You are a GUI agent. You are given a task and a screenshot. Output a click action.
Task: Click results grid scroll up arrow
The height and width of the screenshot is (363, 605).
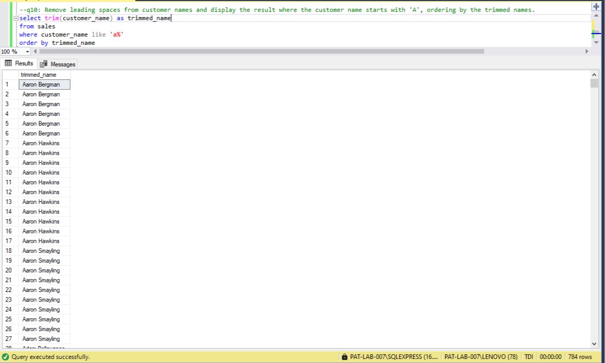coord(594,75)
